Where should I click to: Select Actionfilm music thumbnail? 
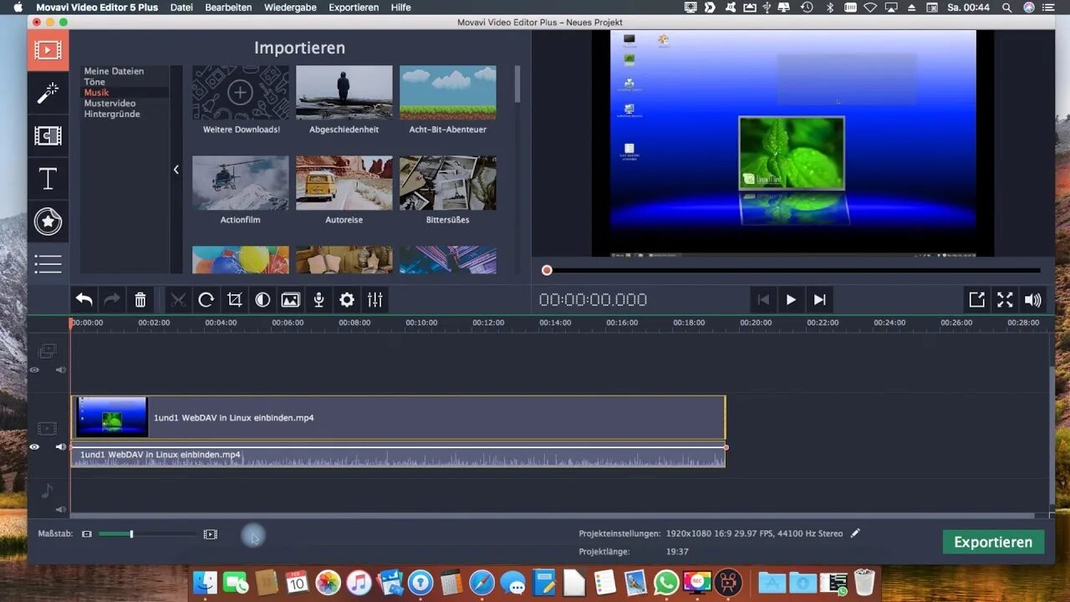pyautogui.click(x=241, y=183)
